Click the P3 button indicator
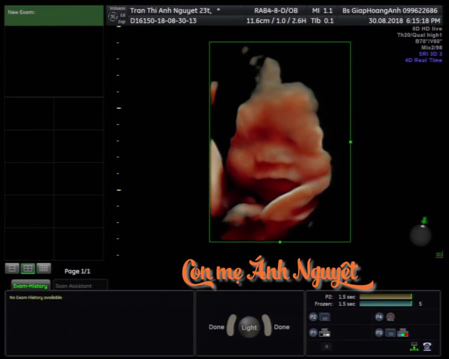This screenshot has height=359, width=449. (x=379, y=333)
